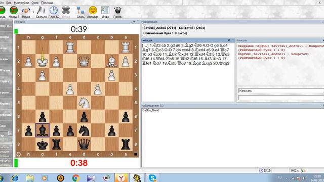Click the gray X Отказ icon
This screenshot has width=324, height=182.
tap(66, 12)
